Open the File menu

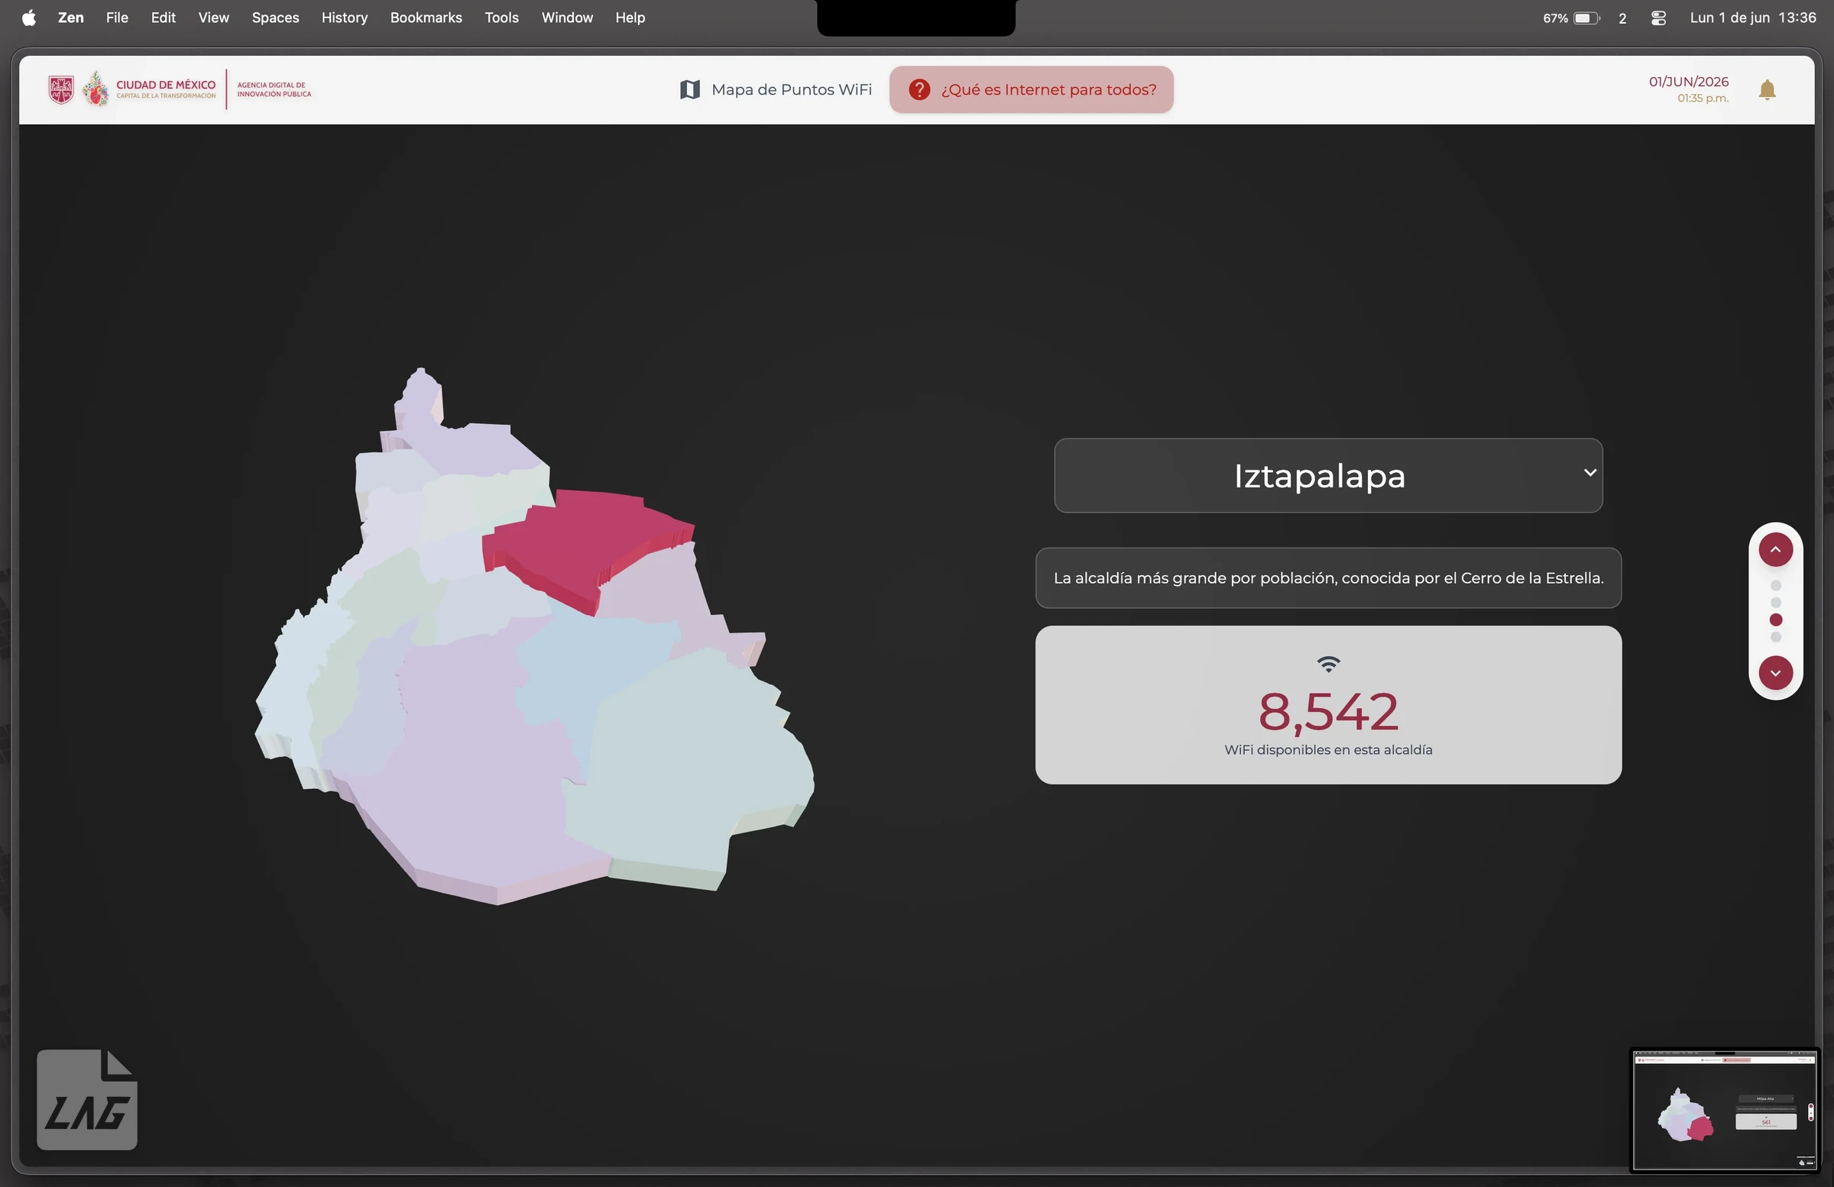[x=116, y=18]
